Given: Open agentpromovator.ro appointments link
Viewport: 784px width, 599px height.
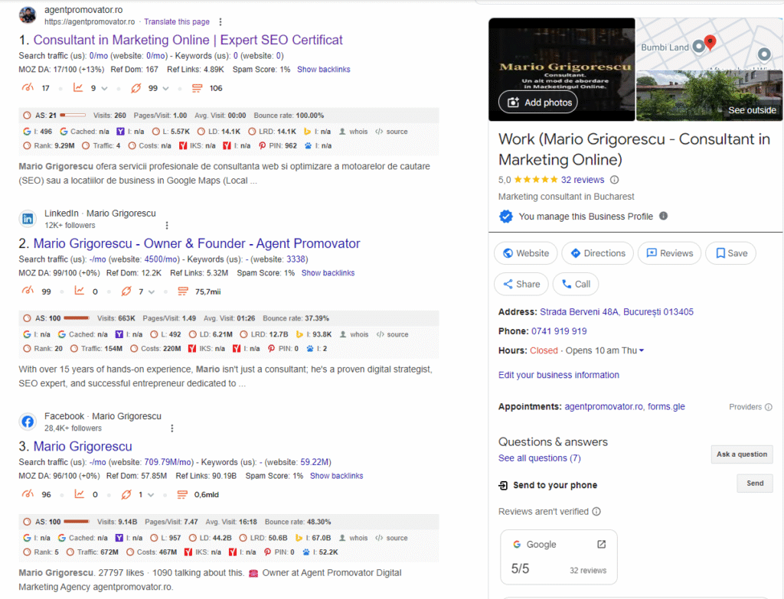Looking at the screenshot, I should pyautogui.click(x=603, y=407).
